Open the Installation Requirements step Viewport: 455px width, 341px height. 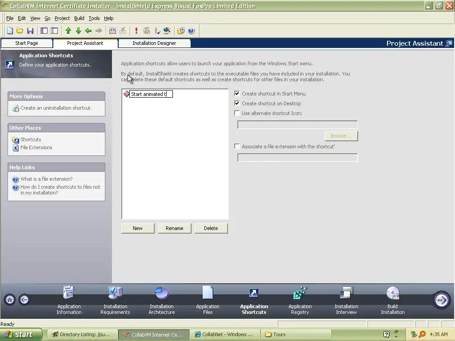pyautogui.click(x=115, y=300)
